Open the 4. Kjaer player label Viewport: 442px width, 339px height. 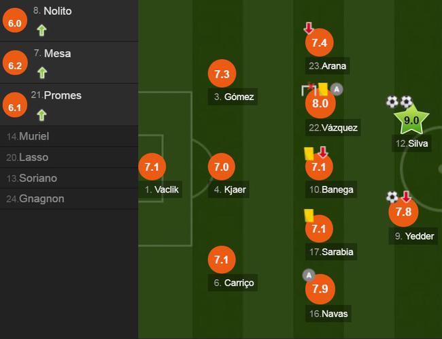coord(228,189)
